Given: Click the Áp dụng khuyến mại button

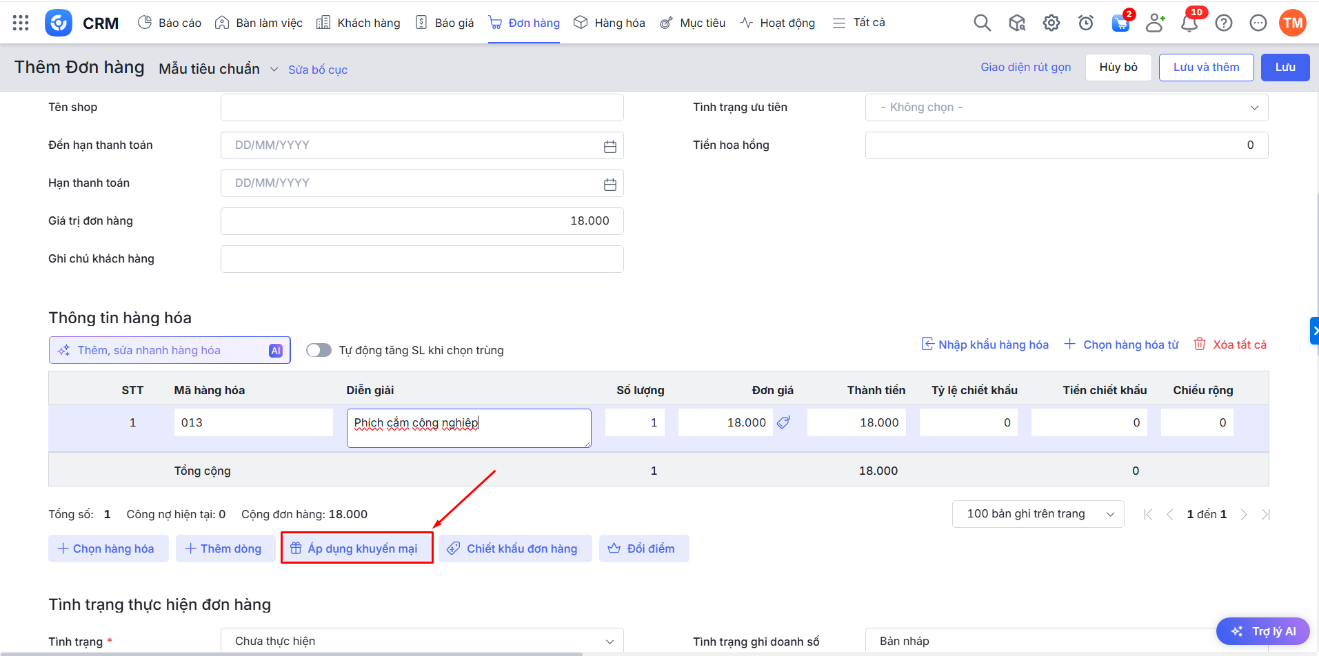Looking at the screenshot, I should coord(356,549).
